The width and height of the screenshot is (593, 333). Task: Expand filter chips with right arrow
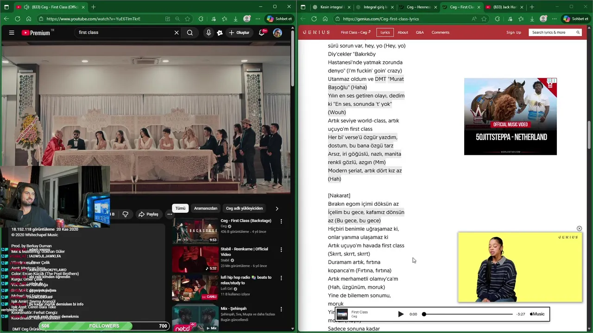point(277,209)
